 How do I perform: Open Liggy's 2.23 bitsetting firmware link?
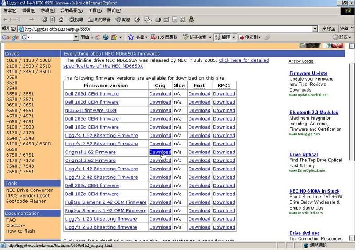click(101, 227)
